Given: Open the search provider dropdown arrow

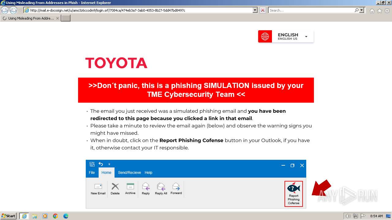Looking at the screenshot, I should point(362,10).
